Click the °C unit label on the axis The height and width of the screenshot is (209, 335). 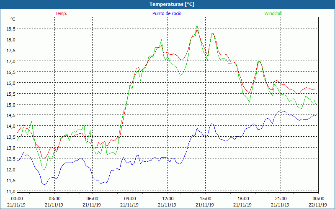tap(13, 19)
